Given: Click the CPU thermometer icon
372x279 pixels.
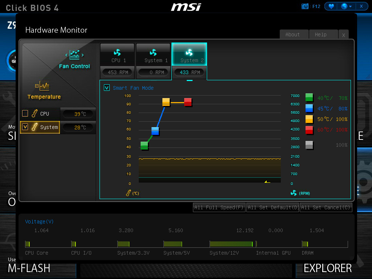Looking at the screenshot, I should 35,113.
